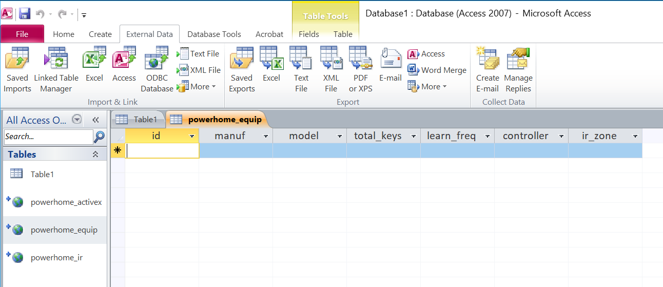
Task: Expand More options in Import & Link group
Action: (197, 86)
